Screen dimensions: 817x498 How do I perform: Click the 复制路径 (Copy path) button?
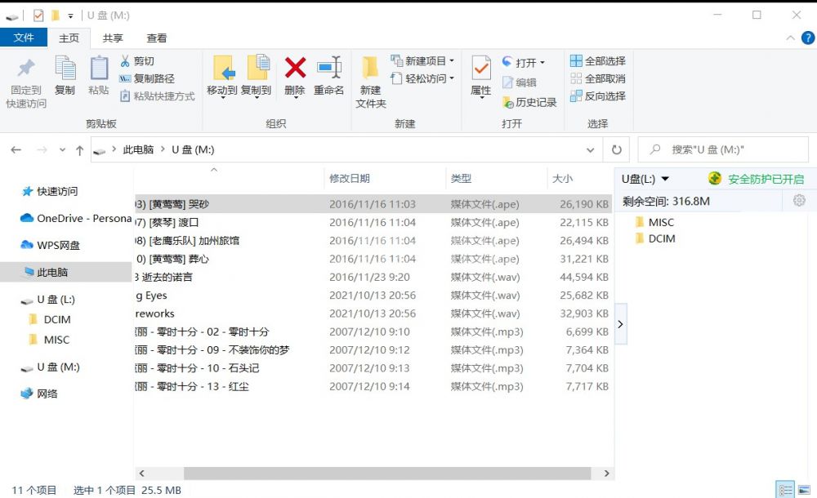pos(147,78)
